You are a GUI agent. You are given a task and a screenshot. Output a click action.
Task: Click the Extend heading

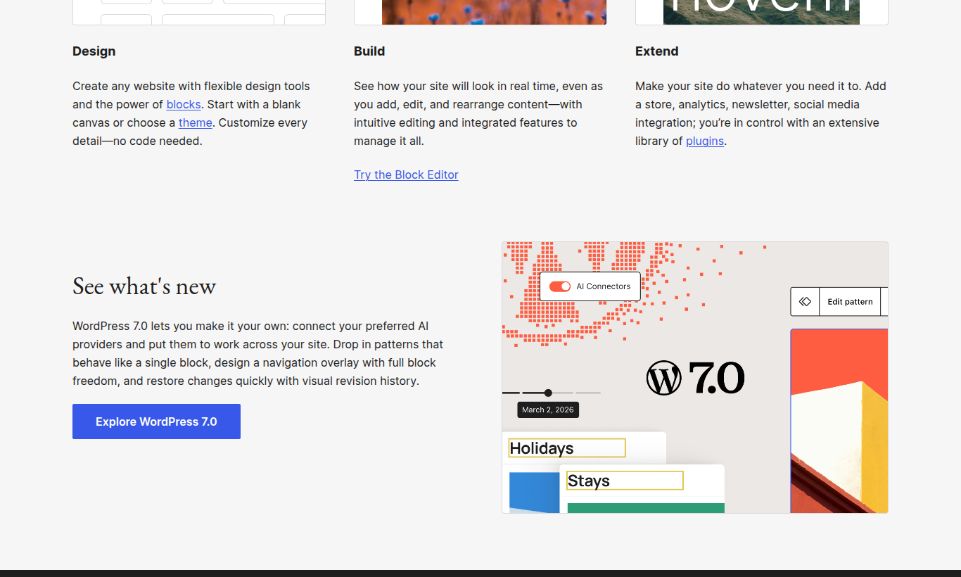pyautogui.click(x=657, y=51)
